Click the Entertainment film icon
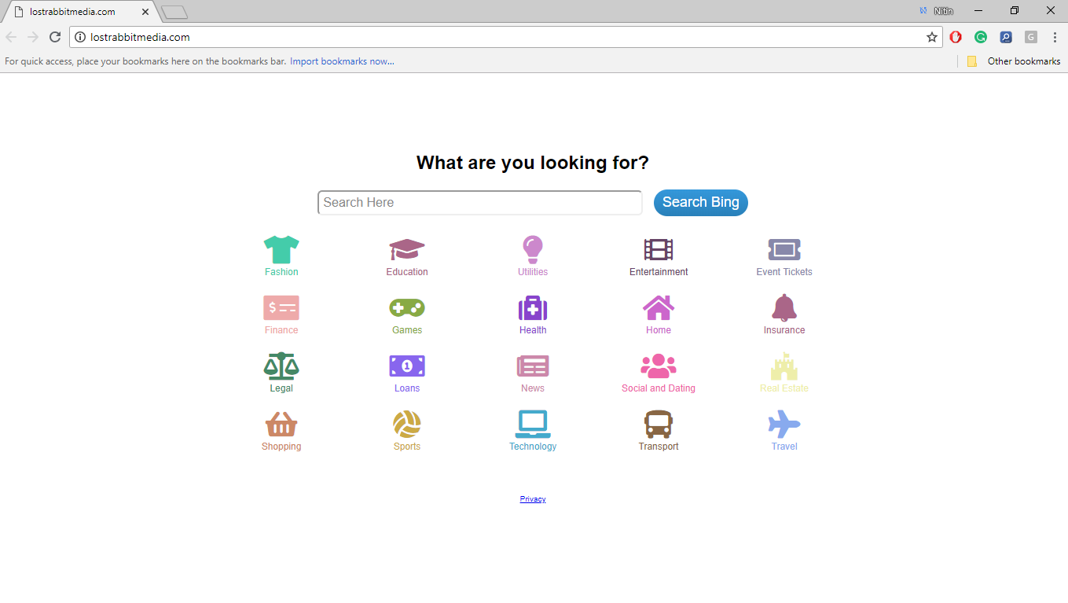Screen dimensions: 1068x603 (659, 248)
